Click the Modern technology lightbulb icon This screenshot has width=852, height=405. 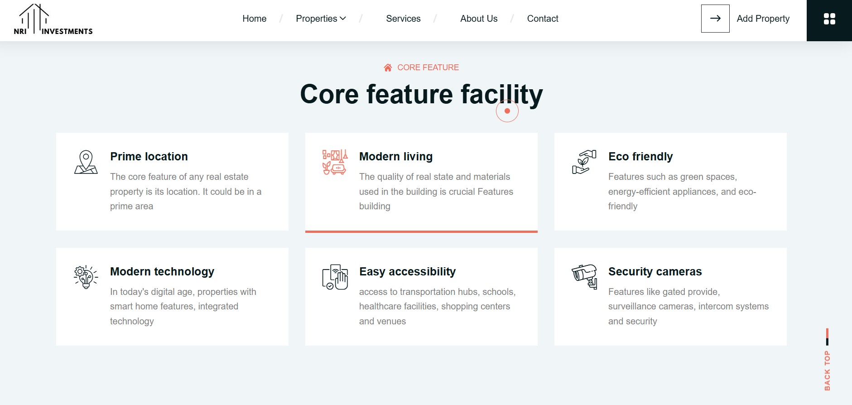(x=86, y=277)
